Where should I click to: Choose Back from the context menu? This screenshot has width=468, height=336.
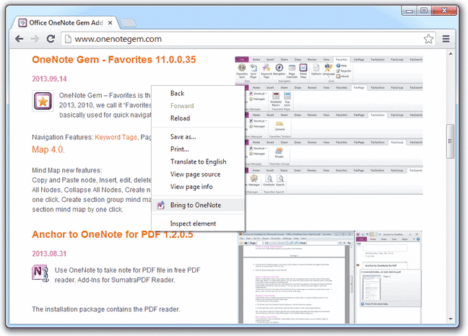198,93
